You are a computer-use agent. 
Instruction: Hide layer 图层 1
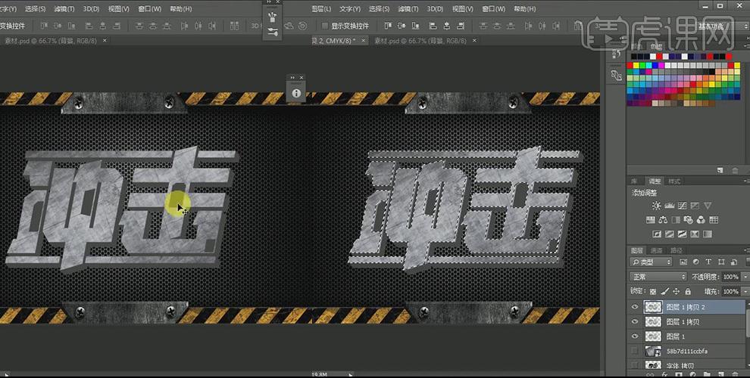635,336
